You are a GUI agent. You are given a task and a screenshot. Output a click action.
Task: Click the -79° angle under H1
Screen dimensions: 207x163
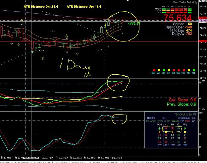[166, 145]
